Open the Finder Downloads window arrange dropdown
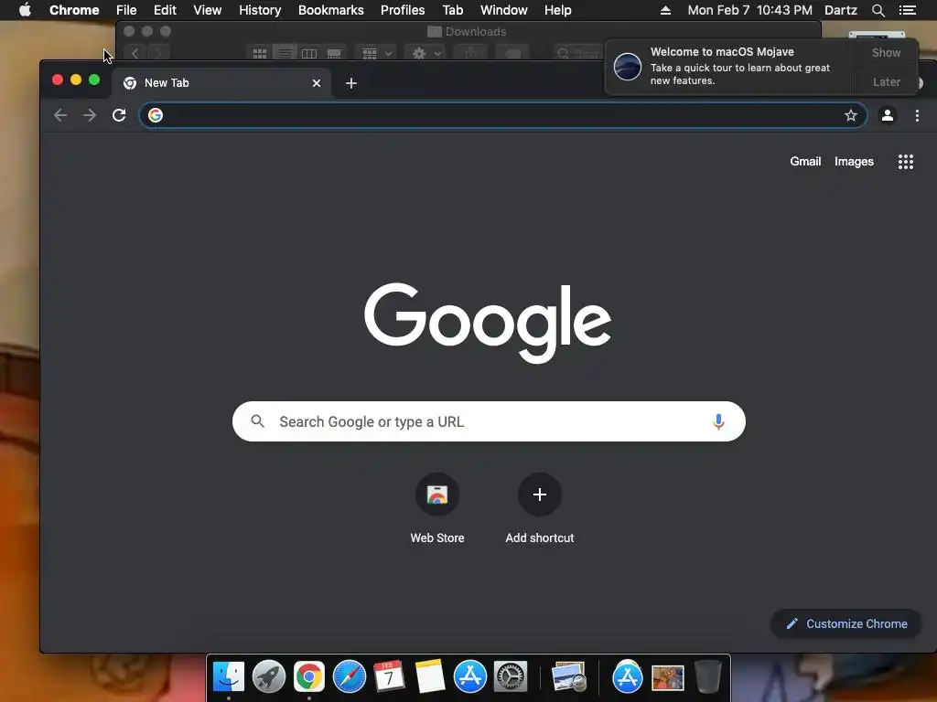The height and width of the screenshot is (702, 937). pos(376,53)
